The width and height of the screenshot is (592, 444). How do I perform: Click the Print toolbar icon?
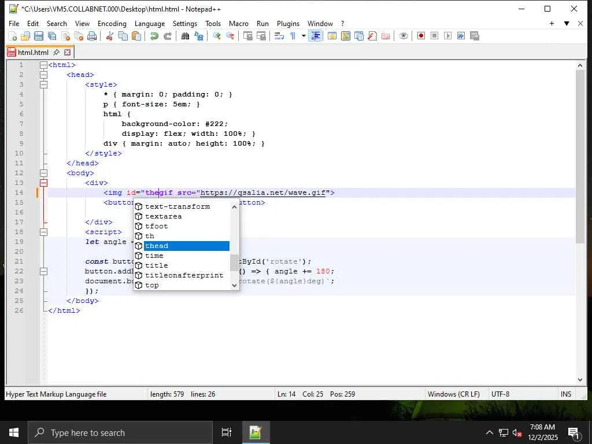[x=92, y=36]
